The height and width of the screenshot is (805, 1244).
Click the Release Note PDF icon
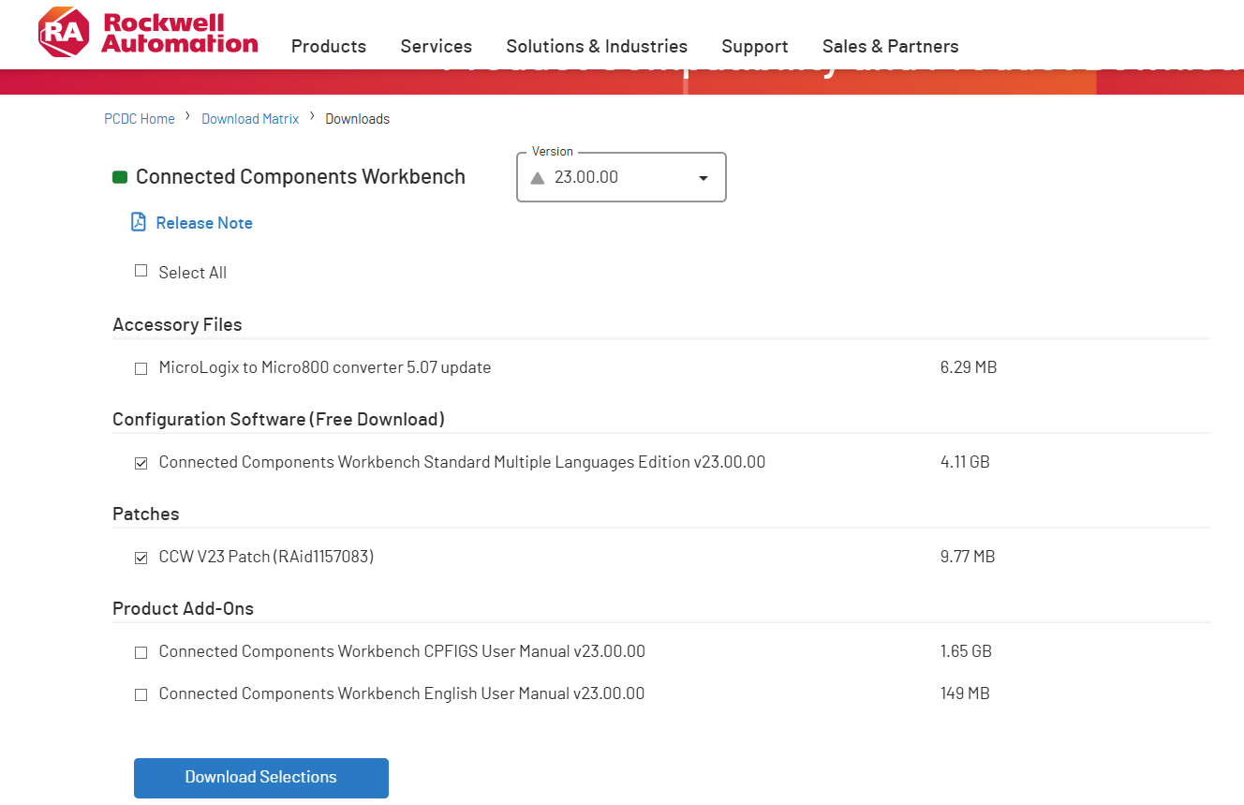pyautogui.click(x=139, y=222)
